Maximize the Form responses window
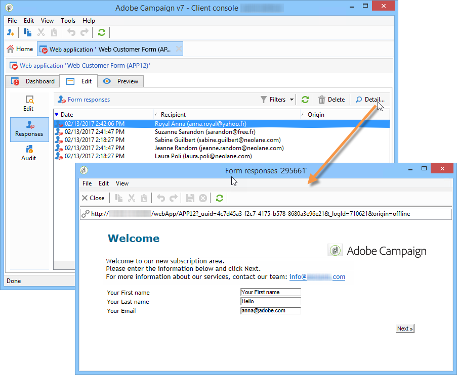Image resolution: width=457 pixels, height=375 pixels. coord(424,168)
